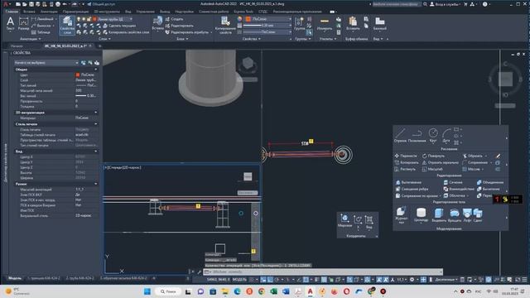
Task: Click Отразить зеркально (Mirror) tool
Action: pos(440,162)
